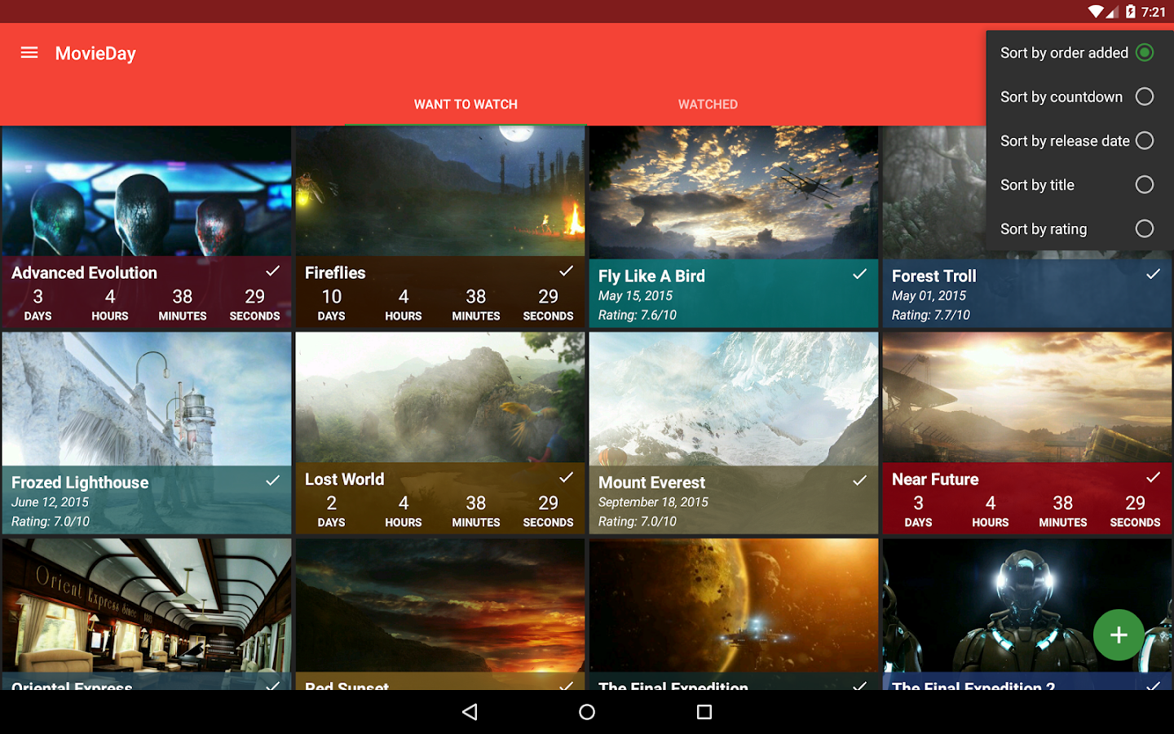The height and width of the screenshot is (734, 1174).
Task: Click the Mount Everest movie title
Action: coord(651,482)
